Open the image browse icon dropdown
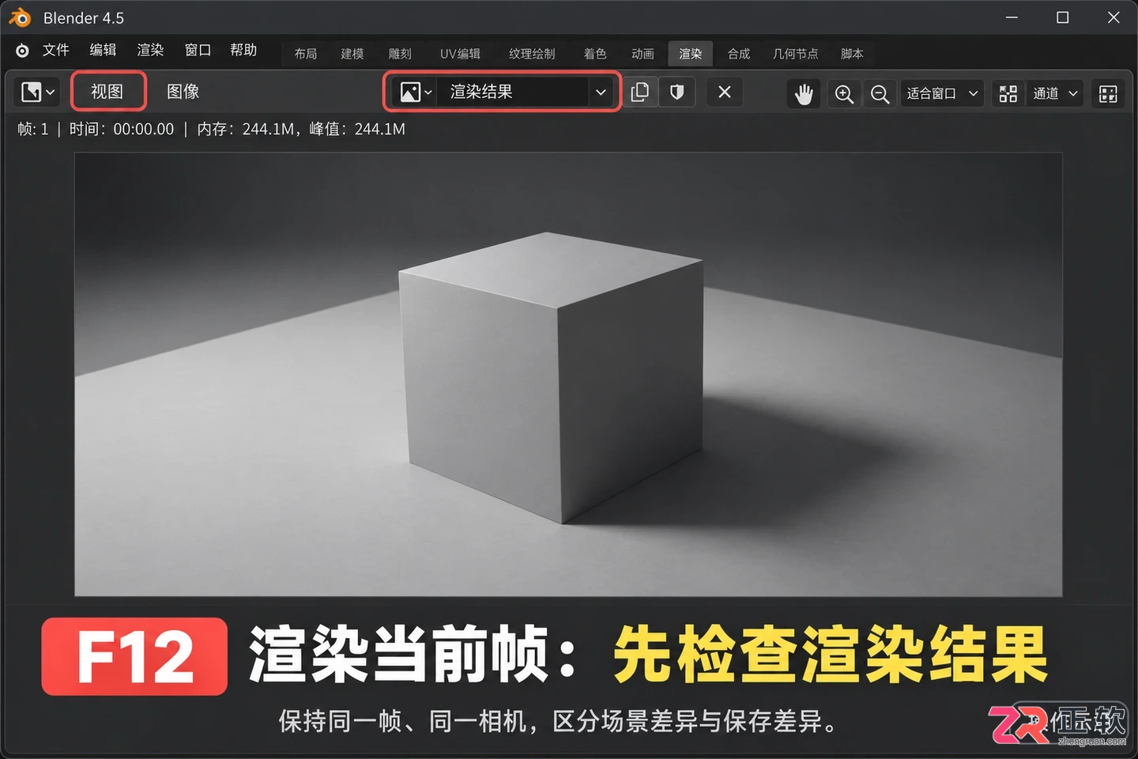 pos(415,93)
